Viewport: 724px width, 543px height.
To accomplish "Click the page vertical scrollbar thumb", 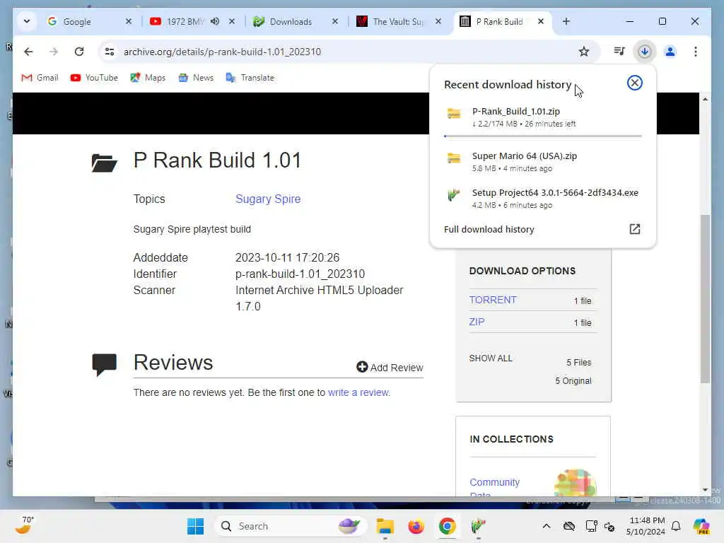I will click(705, 299).
